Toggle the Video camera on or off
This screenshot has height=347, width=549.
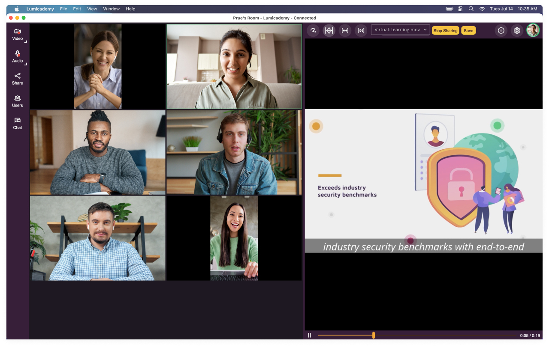click(18, 34)
